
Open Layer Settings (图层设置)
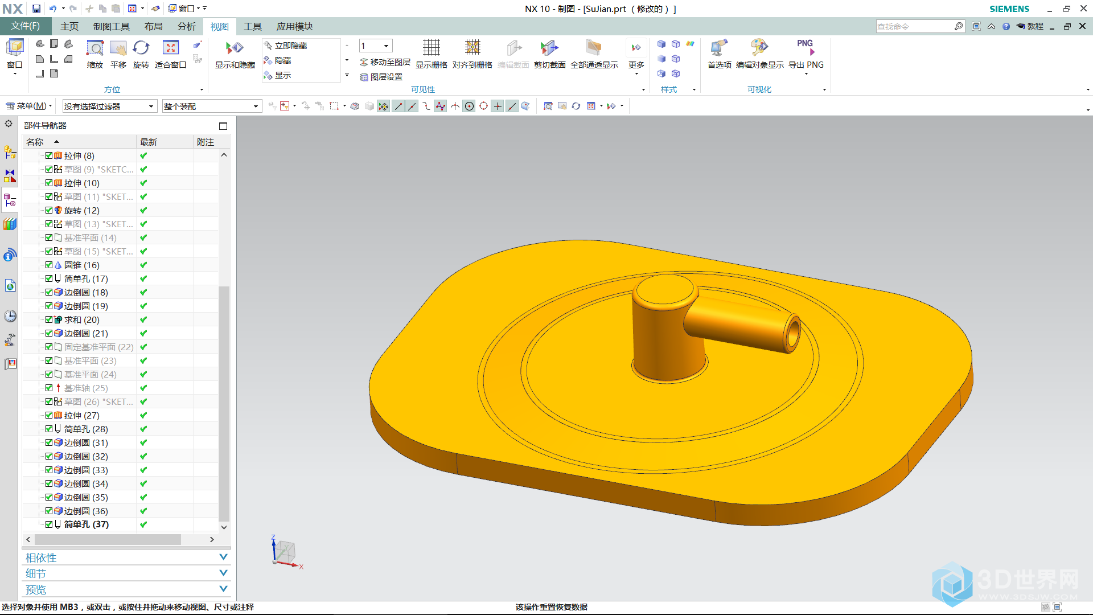coord(381,77)
